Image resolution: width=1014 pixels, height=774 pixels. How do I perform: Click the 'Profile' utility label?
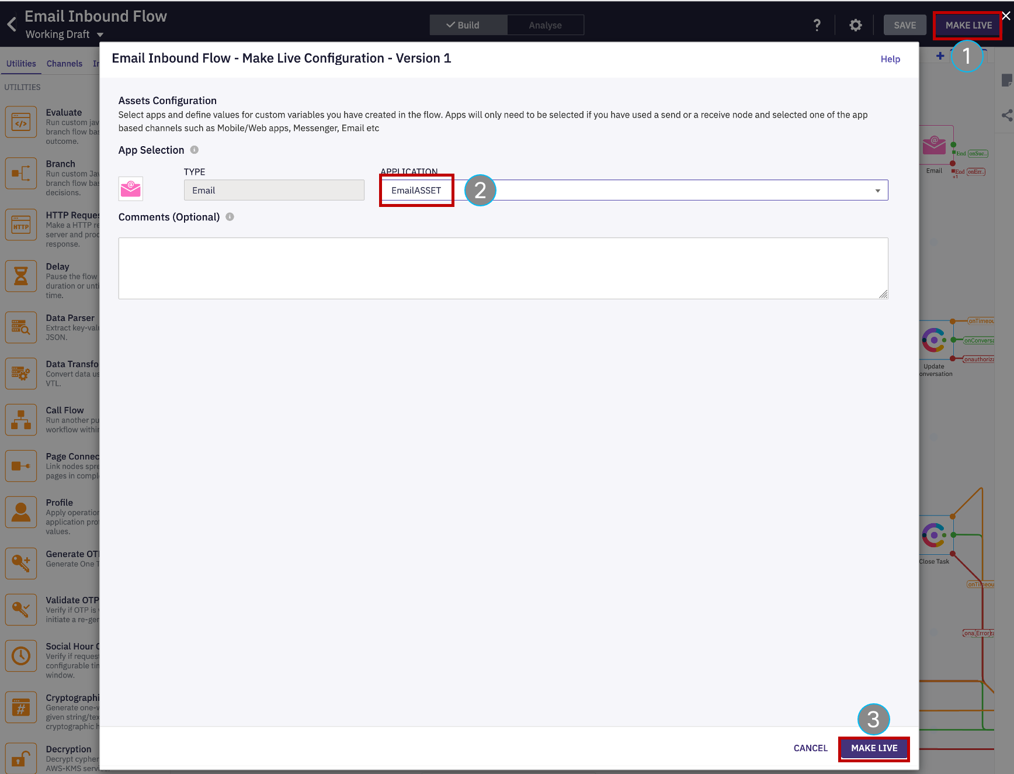[60, 503]
